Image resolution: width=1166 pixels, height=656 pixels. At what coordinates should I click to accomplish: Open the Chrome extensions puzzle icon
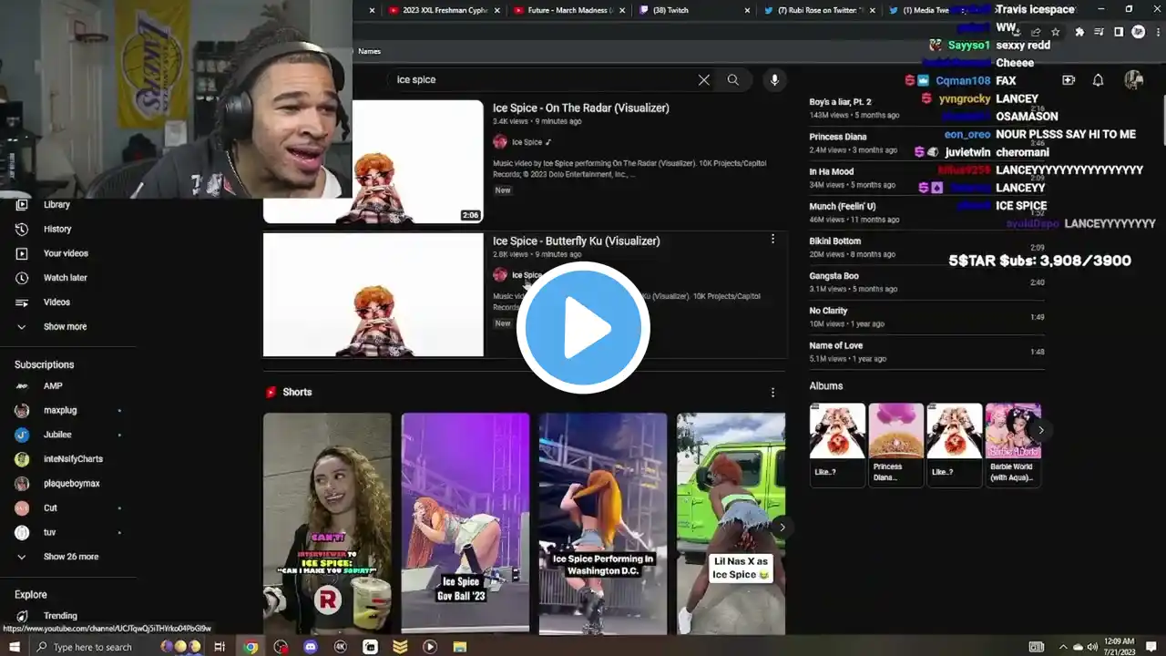1079,32
